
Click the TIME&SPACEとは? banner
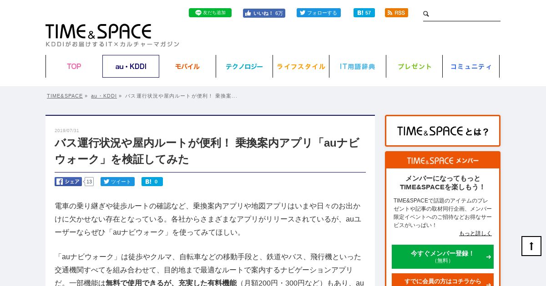(x=443, y=131)
